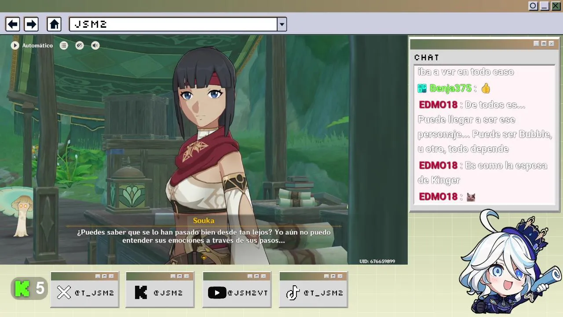The width and height of the screenshot is (563, 317).
Task: Click the thumbs-up emoji in chat
Action: pos(486,88)
